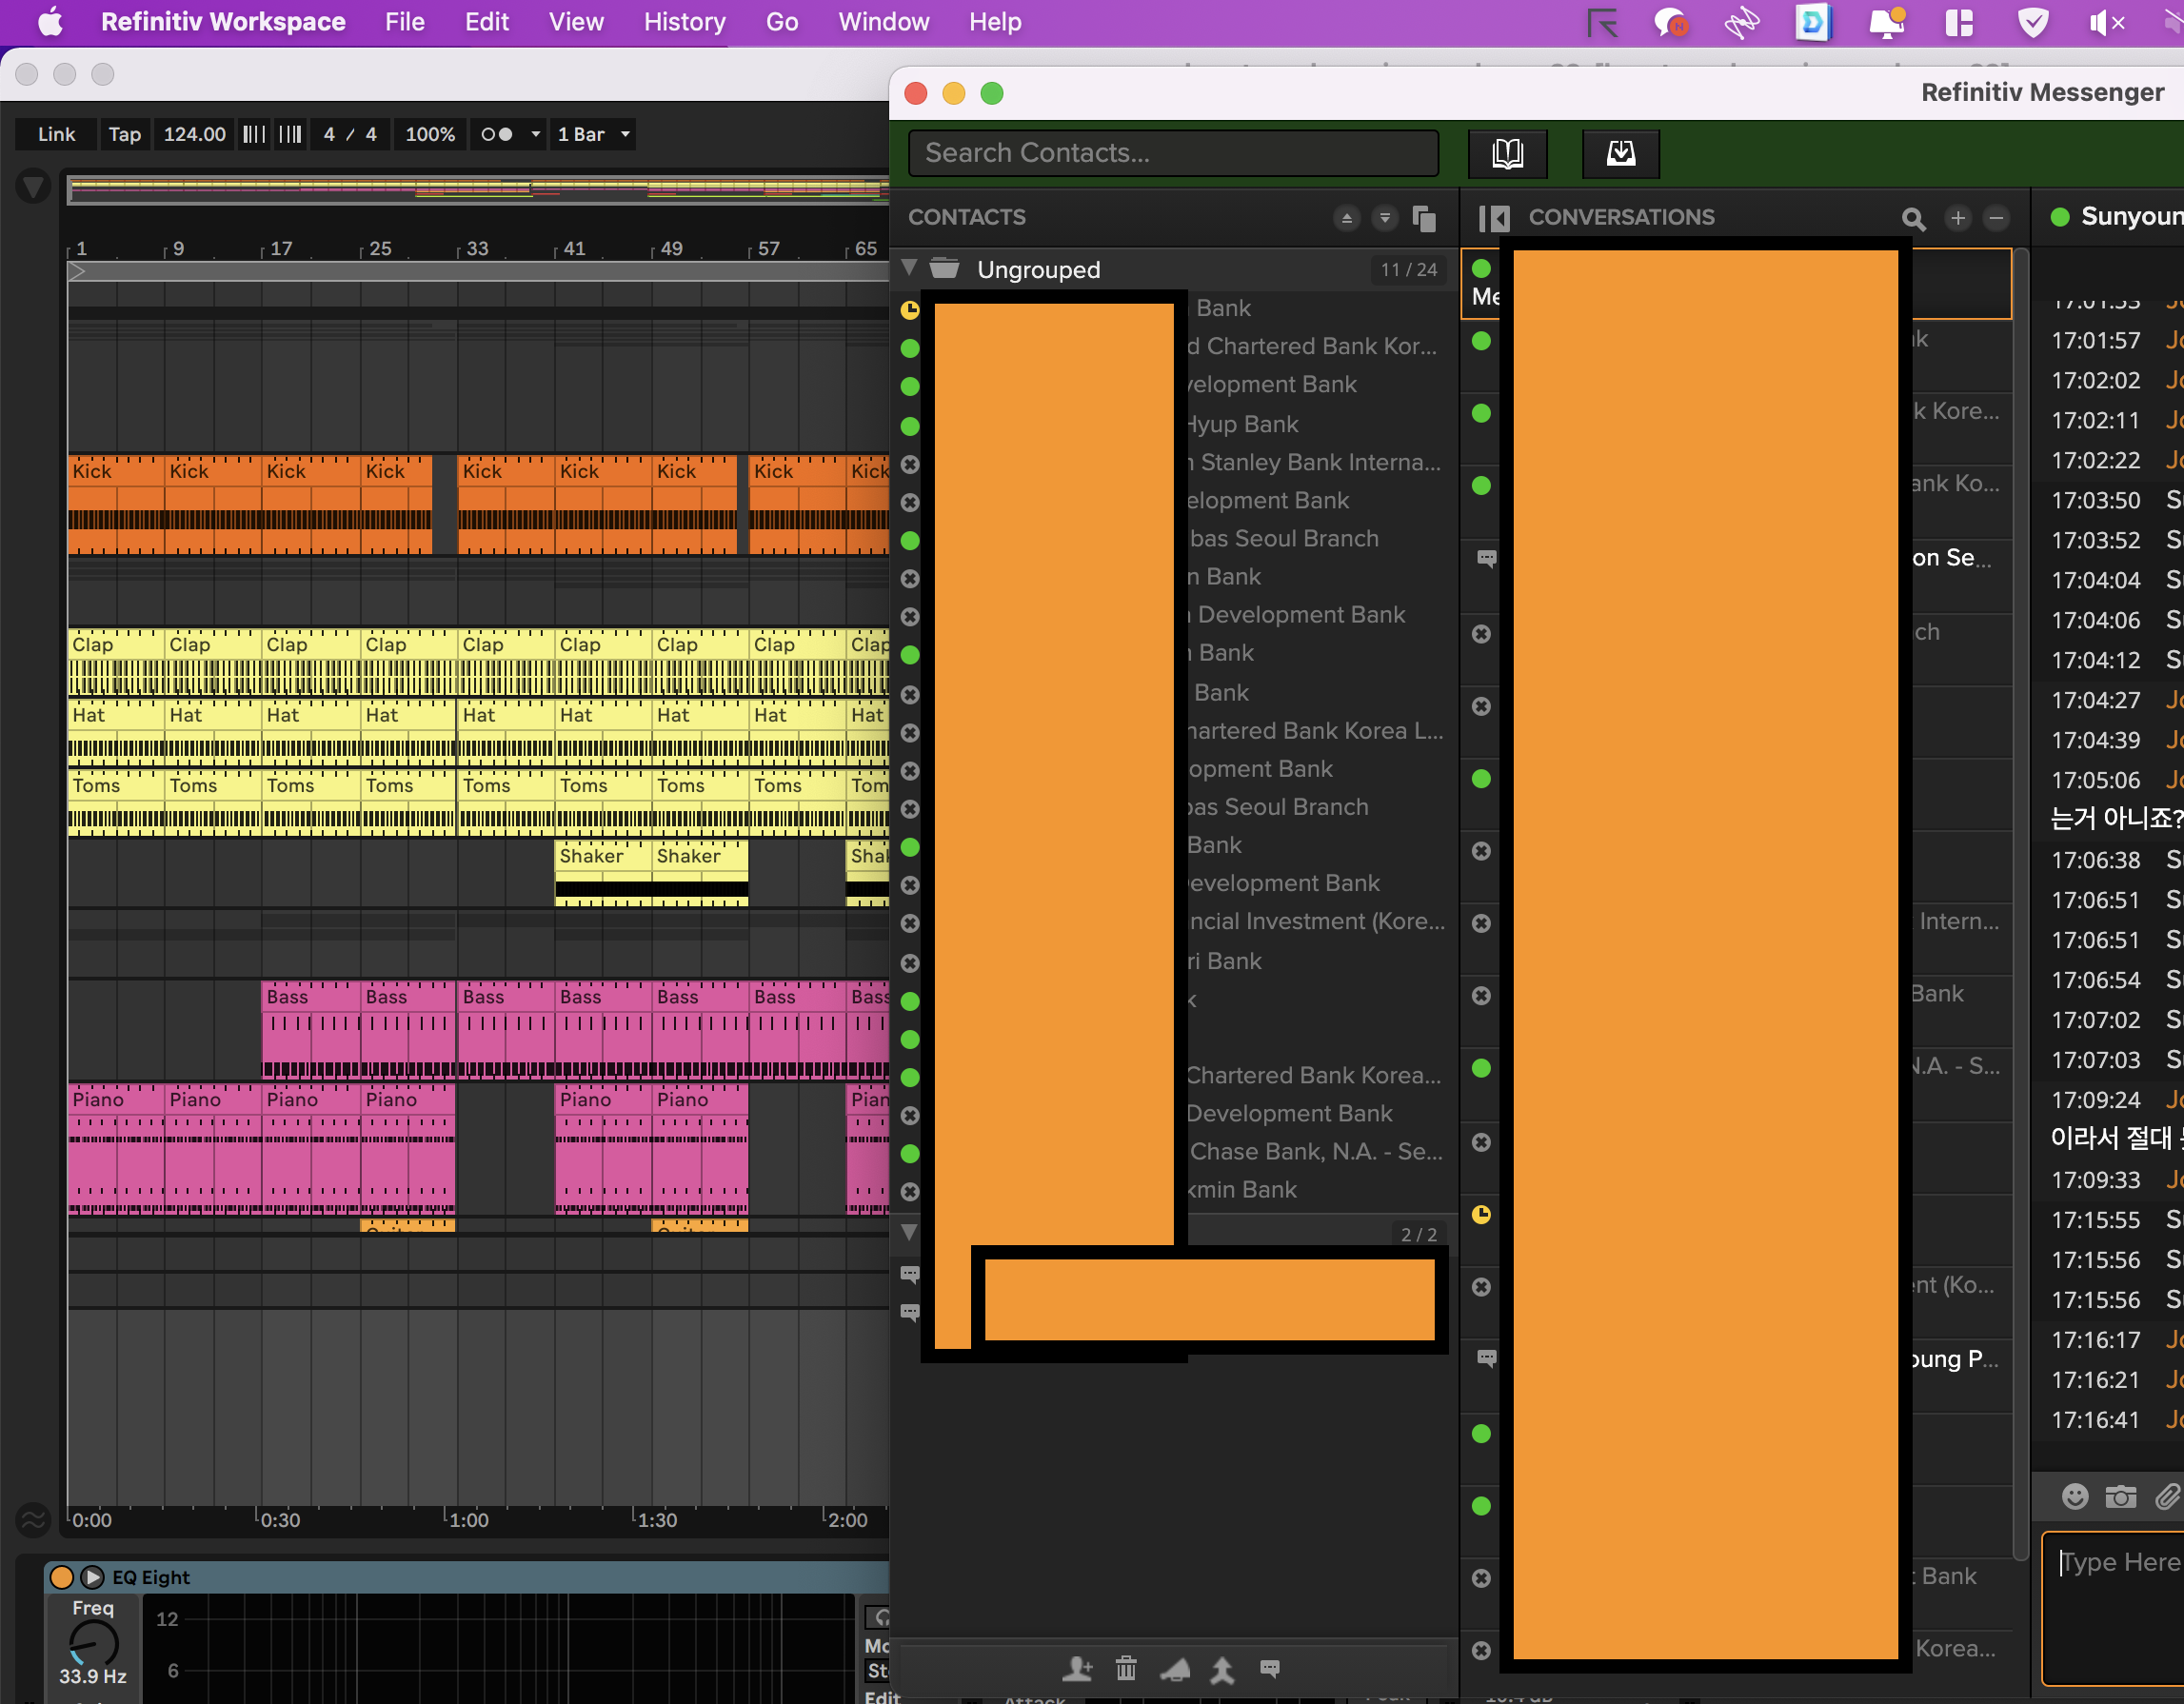Screen dimensions: 2184x1704
Task: Collapse the Ungrouped contacts folder
Action: pyautogui.click(x=909, y=268)
